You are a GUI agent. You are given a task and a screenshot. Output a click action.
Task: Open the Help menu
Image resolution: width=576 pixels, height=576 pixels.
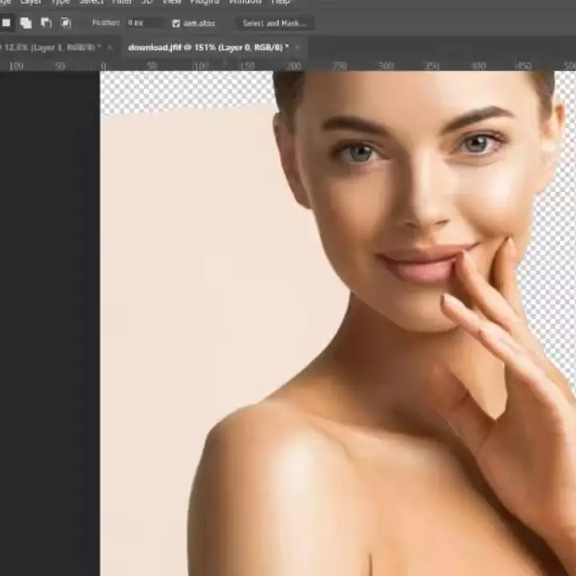(280, 2)
